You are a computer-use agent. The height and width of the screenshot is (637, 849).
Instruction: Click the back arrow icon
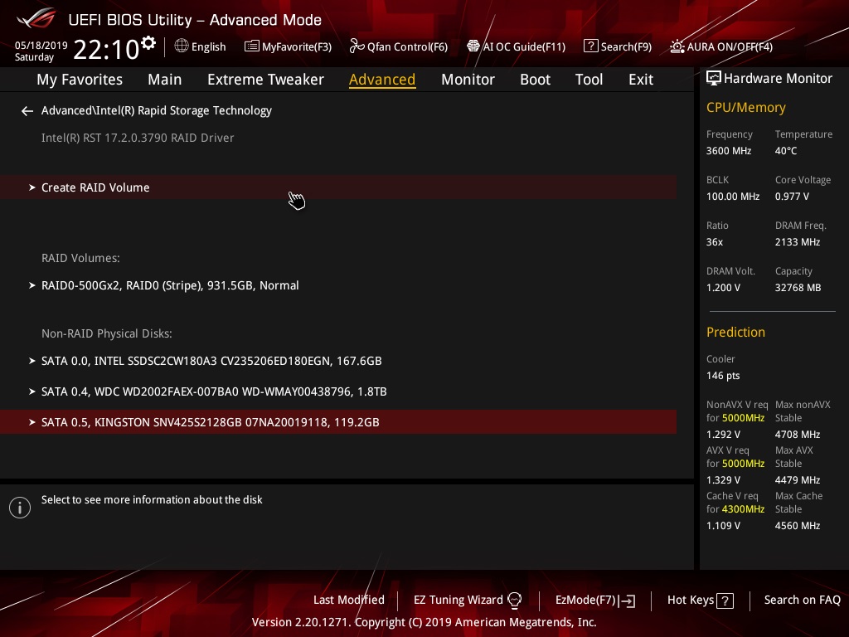27,111
